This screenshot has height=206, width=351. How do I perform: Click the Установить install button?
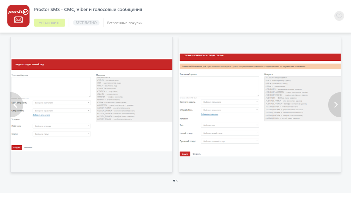(50, 23)
